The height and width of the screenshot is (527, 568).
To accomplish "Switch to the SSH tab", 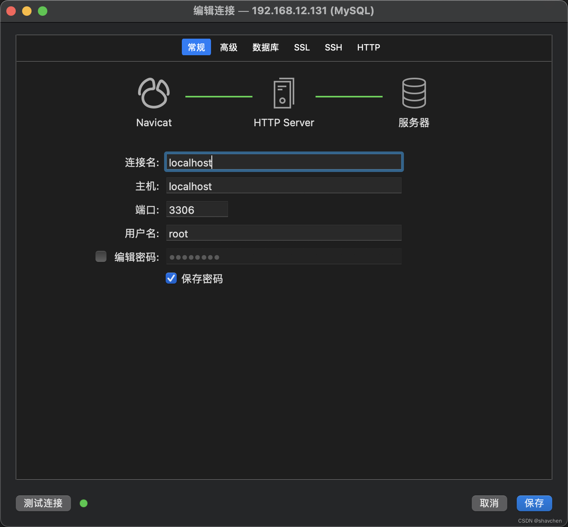I will coord(333,47).
